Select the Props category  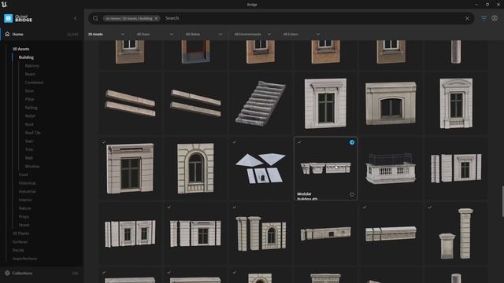24,217
